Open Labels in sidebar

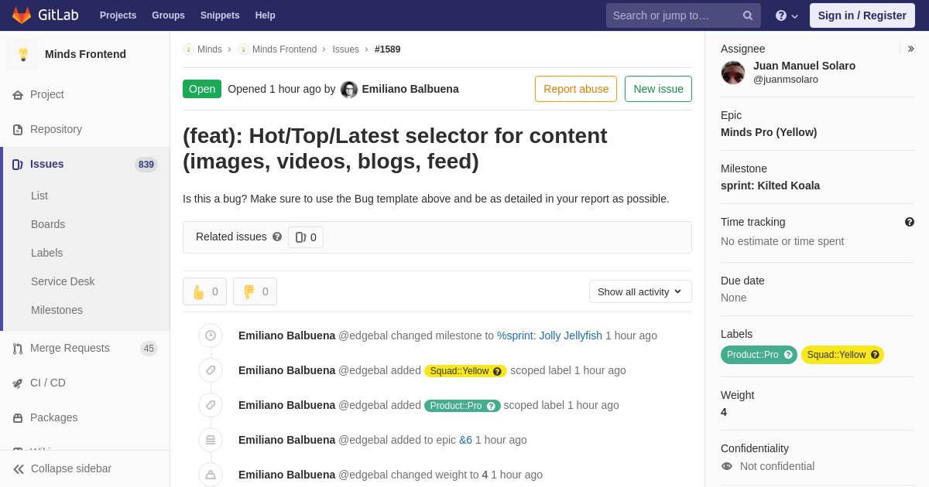click(x=46, y=253)
